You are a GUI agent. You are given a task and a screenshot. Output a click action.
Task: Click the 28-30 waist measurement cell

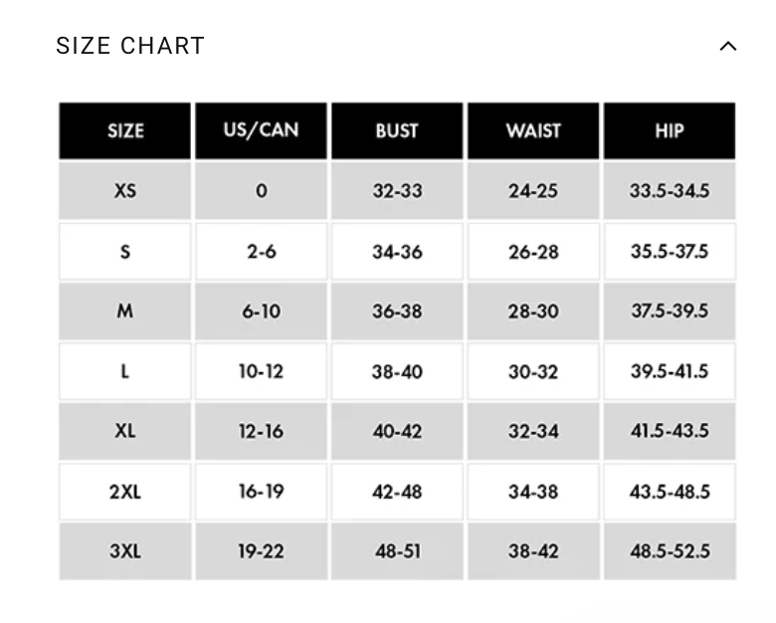tap(533, 311)
